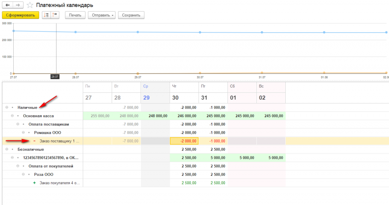Go forward with the right arrow button
The width and height of the screenshot is (389, 205).
[x=18, y=5]
